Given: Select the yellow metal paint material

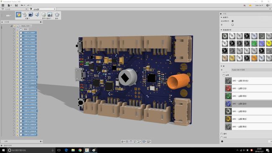Looking at the screenshot, I should [x=248, y=119].
